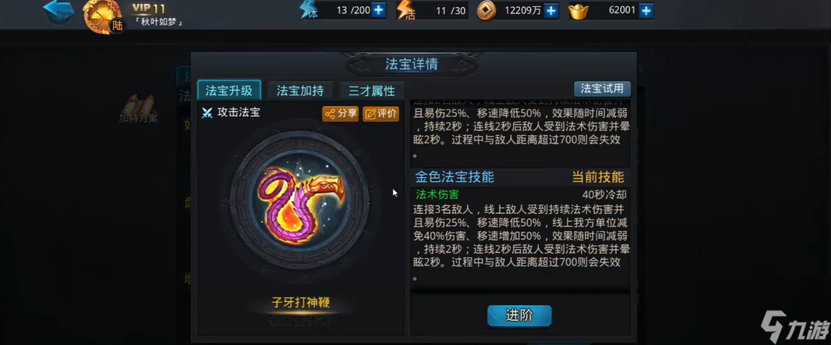Click the 评价 review button
831x345 pixels.
click(x=380, y=114)
